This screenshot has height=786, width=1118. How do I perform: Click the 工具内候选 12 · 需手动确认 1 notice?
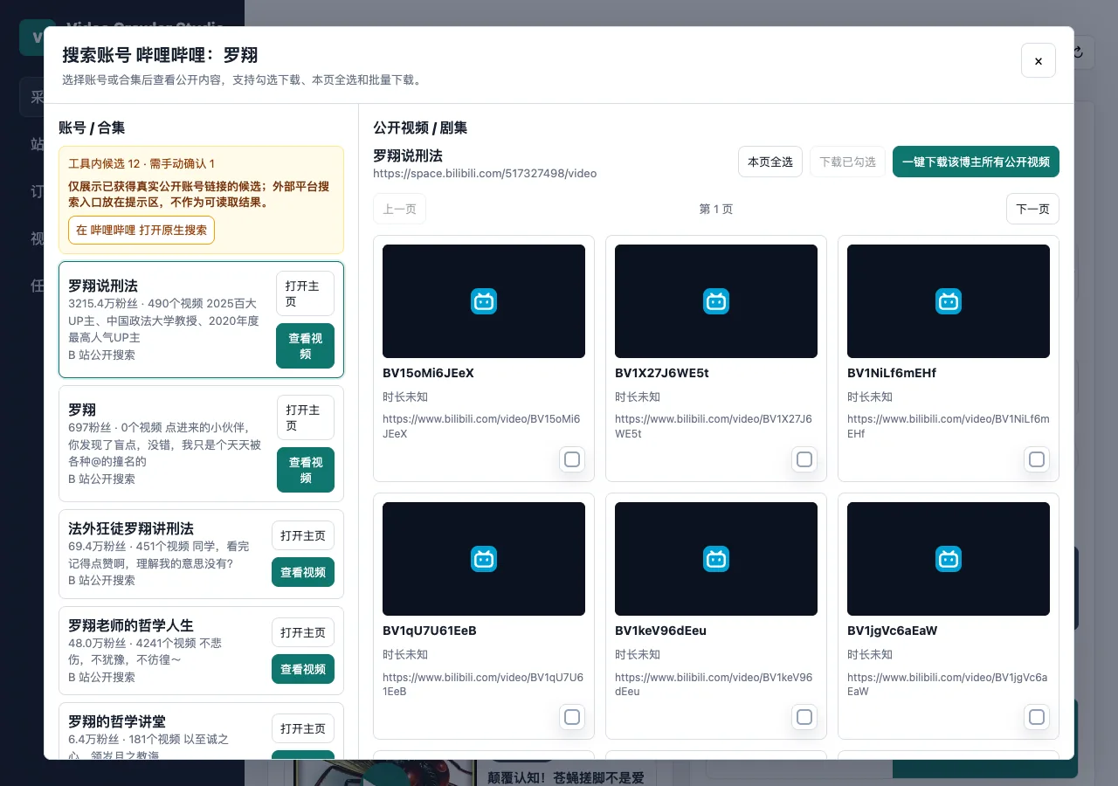(x=141, y=163)
